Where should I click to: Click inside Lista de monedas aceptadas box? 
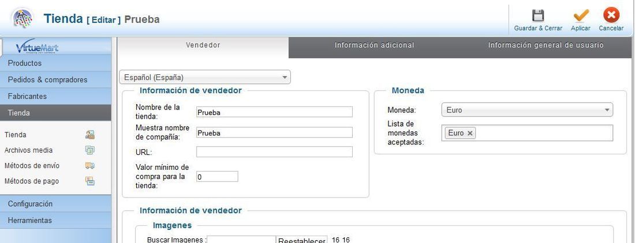527,133
